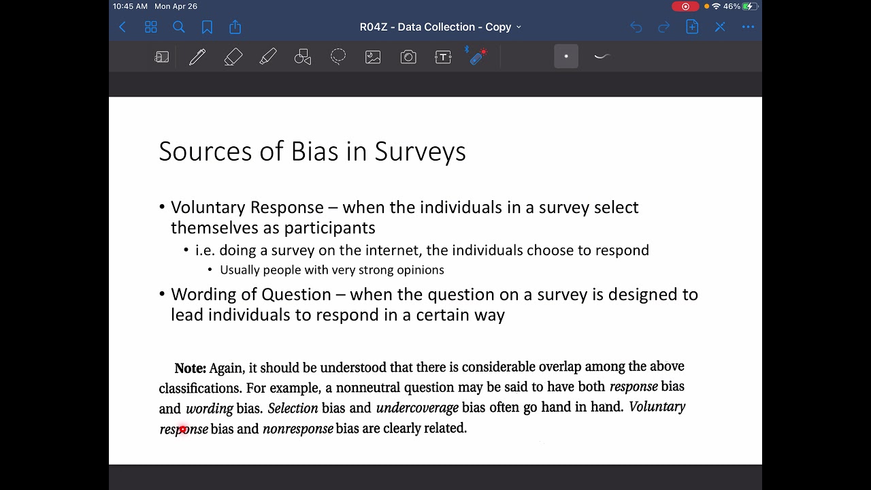Select the Lasso tool
Screen dimensions: 871x490
(x=338, y=57)
